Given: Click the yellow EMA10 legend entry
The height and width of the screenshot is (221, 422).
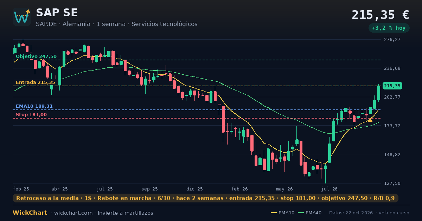Looking at the screenshot, I should pyautogui.click(x=283, y=213).
